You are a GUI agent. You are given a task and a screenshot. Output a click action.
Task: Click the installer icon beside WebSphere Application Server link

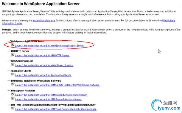pyautogui.click(x=13, y=45)
